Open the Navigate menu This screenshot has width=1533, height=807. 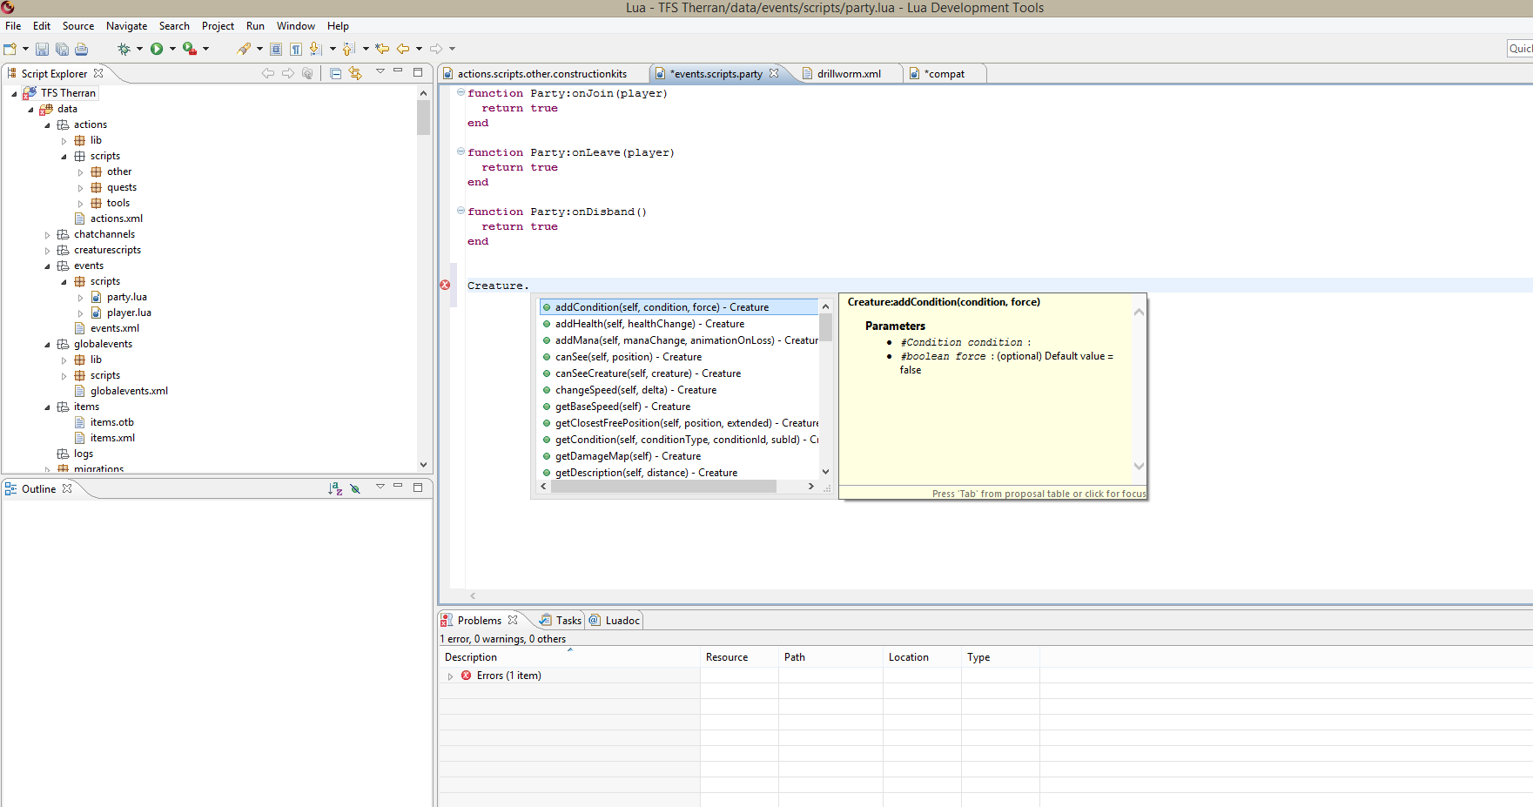127,26
